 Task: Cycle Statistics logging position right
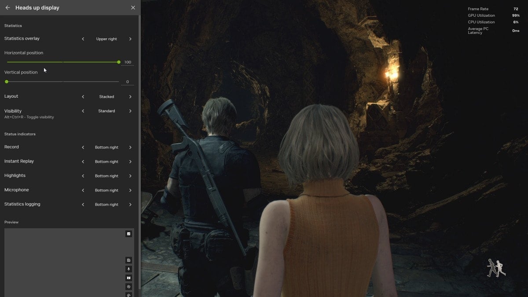point(130,205)
